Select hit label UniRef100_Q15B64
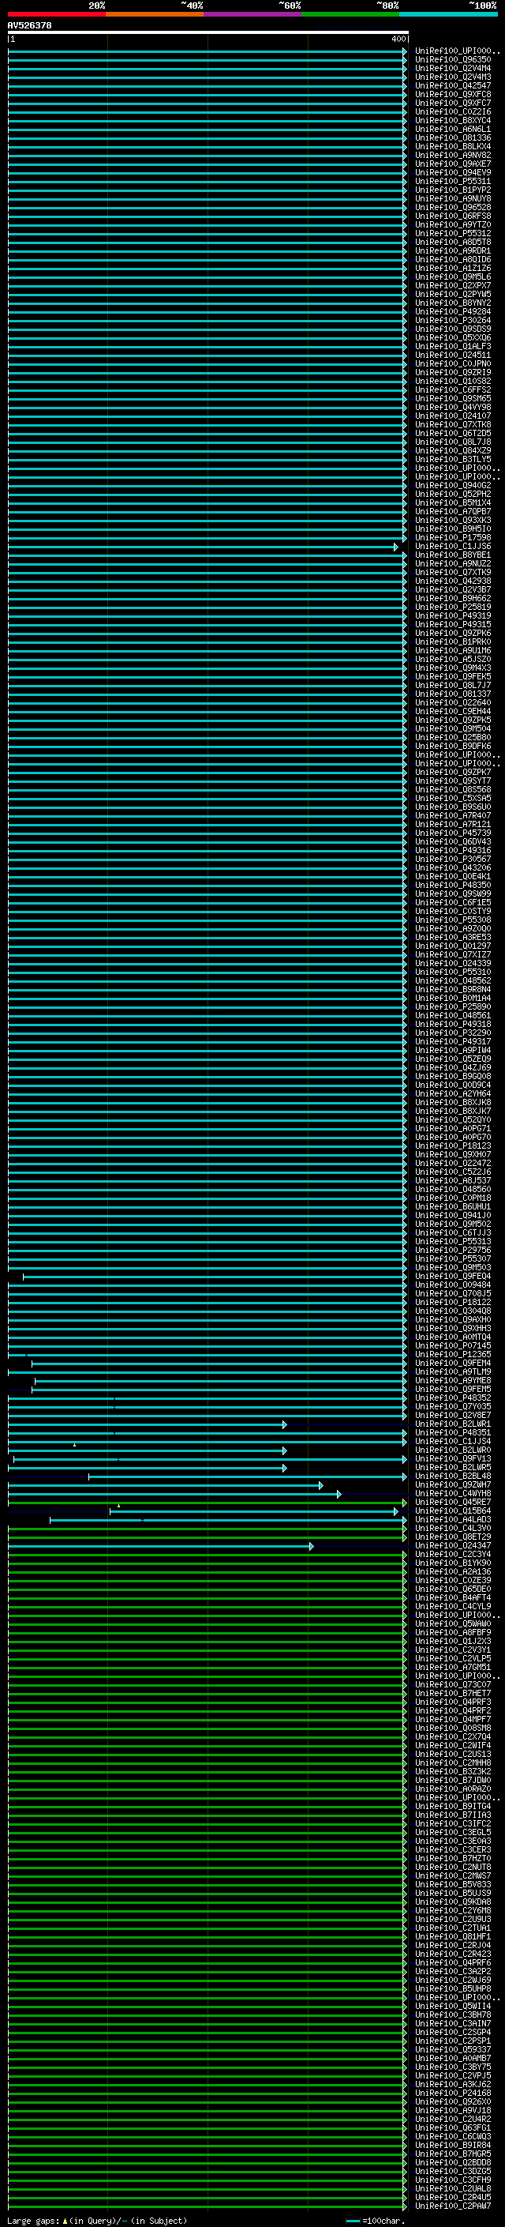The image size is (505, 2227). [x=453, y=1511]
